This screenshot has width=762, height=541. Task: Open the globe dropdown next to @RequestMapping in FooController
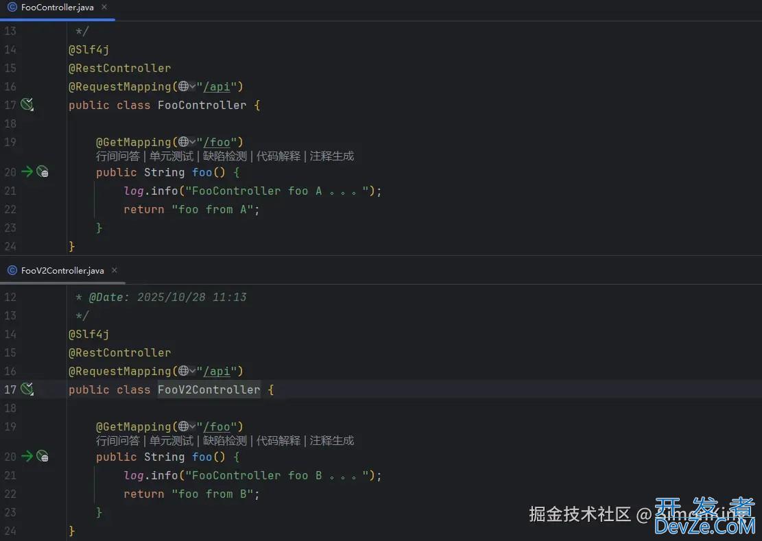point(186,86)
